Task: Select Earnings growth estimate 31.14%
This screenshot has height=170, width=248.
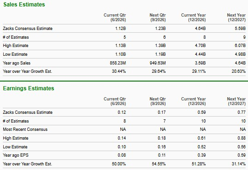Action: pyautogui.click(x=239, y=164)
